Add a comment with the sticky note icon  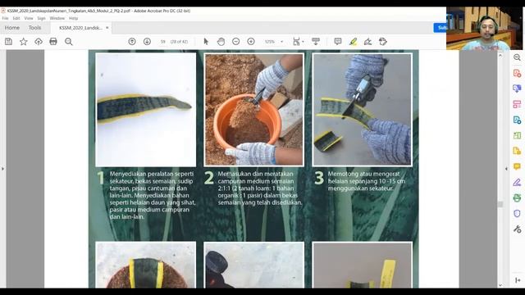tap(338, 42)
